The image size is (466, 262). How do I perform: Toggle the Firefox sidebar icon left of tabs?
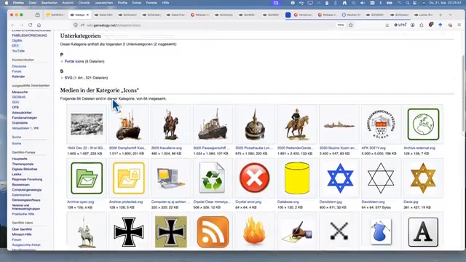point(37,15)
